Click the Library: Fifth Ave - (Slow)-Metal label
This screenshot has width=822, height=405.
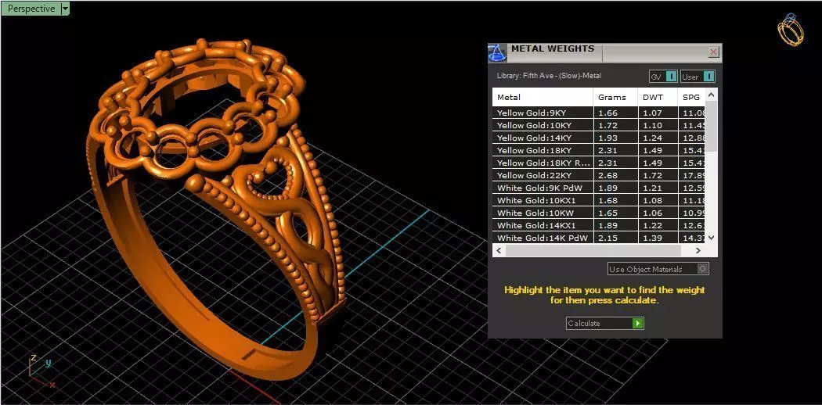(549, 76)
